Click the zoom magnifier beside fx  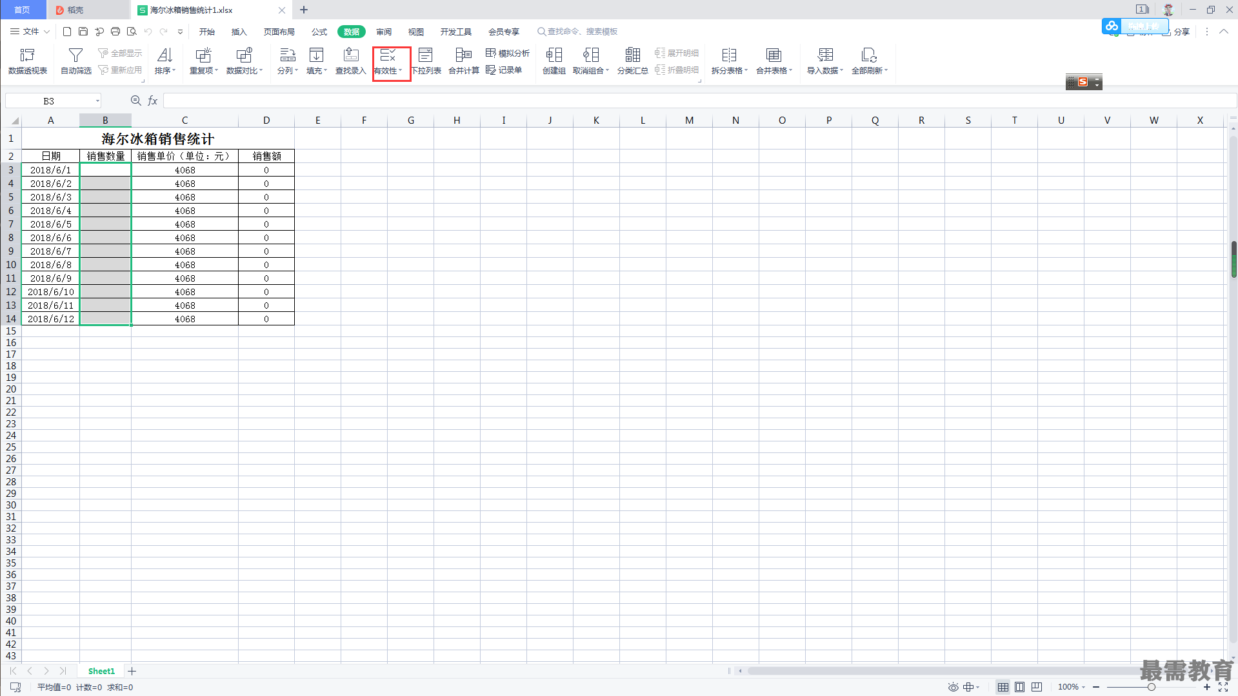(136, 101)
